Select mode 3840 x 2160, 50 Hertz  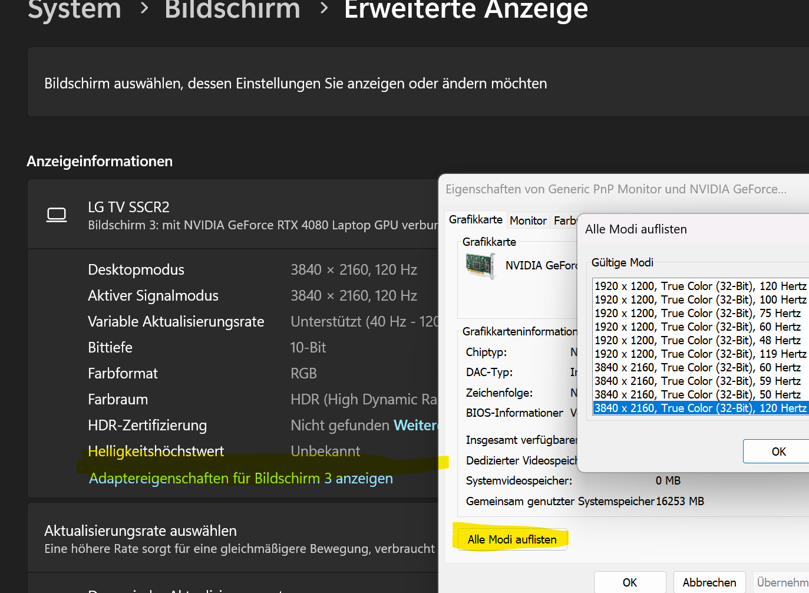(x=701, y=394)
